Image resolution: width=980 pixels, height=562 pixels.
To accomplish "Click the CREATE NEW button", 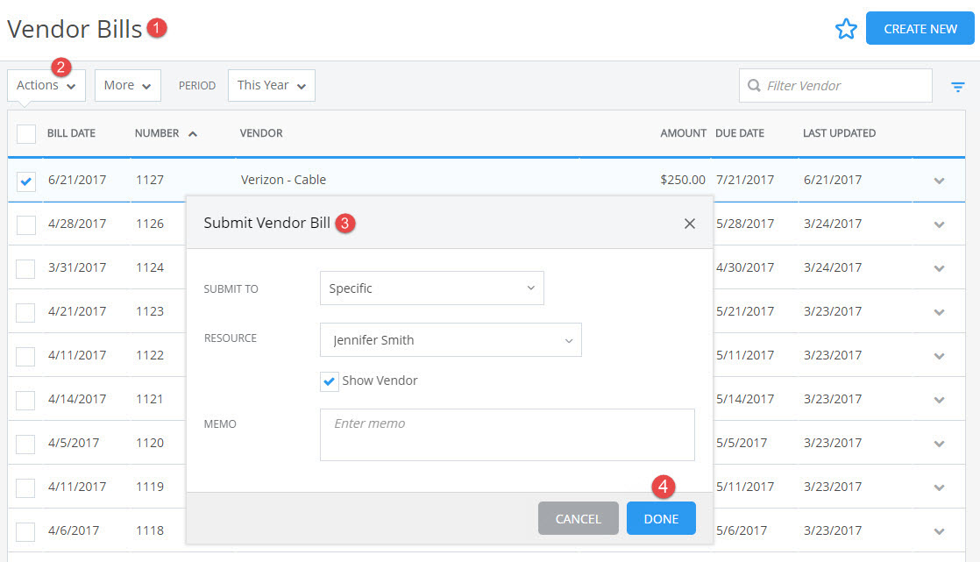I will 920,28.
